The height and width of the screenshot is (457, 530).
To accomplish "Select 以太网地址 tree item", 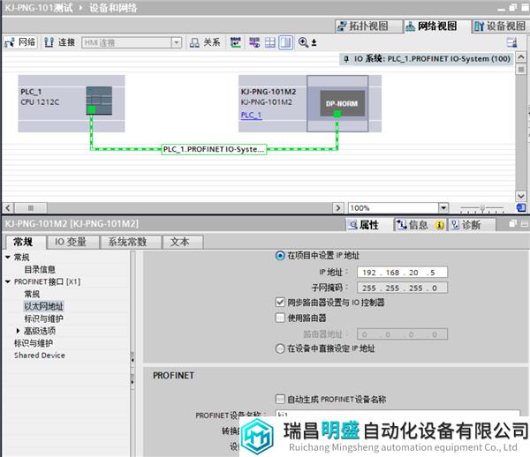I will (43, 306).
